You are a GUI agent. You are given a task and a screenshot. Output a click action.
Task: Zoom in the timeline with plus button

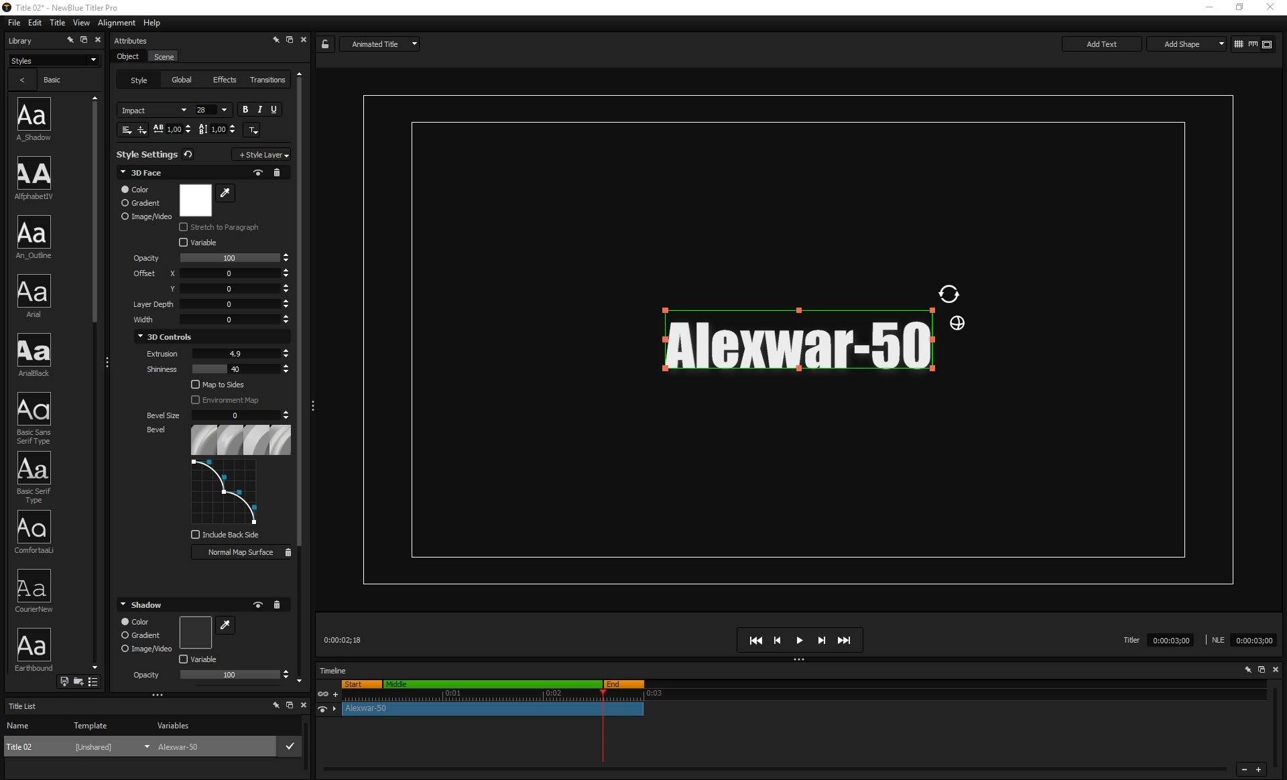click(x=1258, y=769)
